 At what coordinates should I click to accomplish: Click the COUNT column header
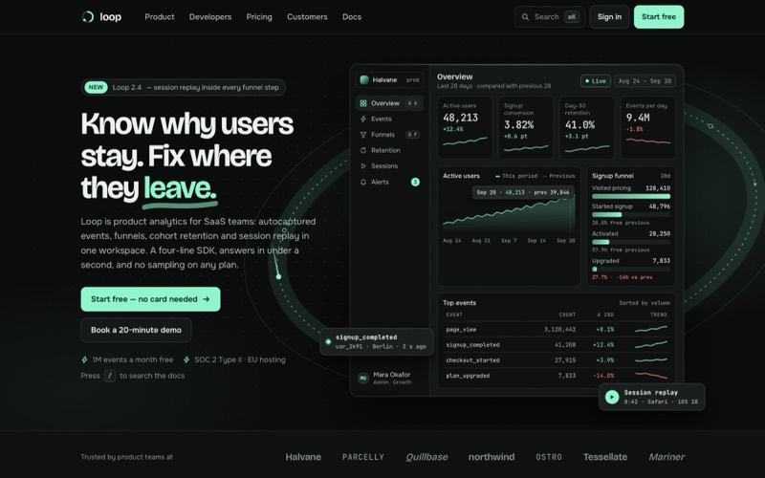(x=567, y=315)
